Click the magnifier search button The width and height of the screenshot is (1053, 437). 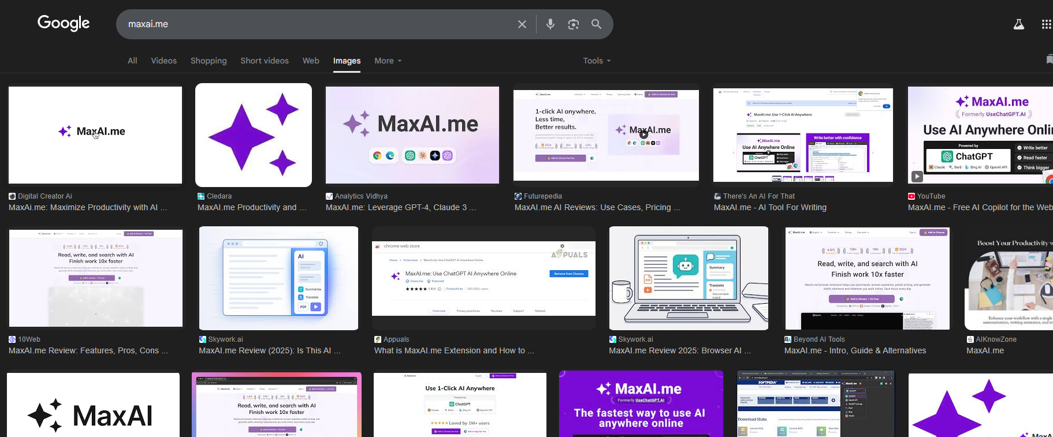click(x=597, y=24)
